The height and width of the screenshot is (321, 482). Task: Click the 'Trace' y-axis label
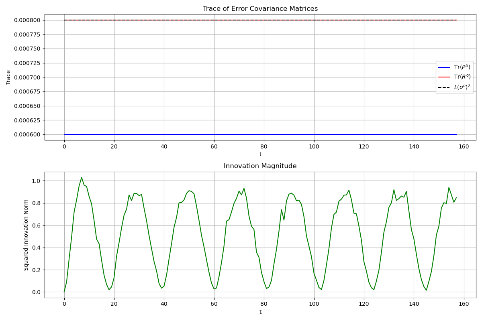[x=9, y=77]
